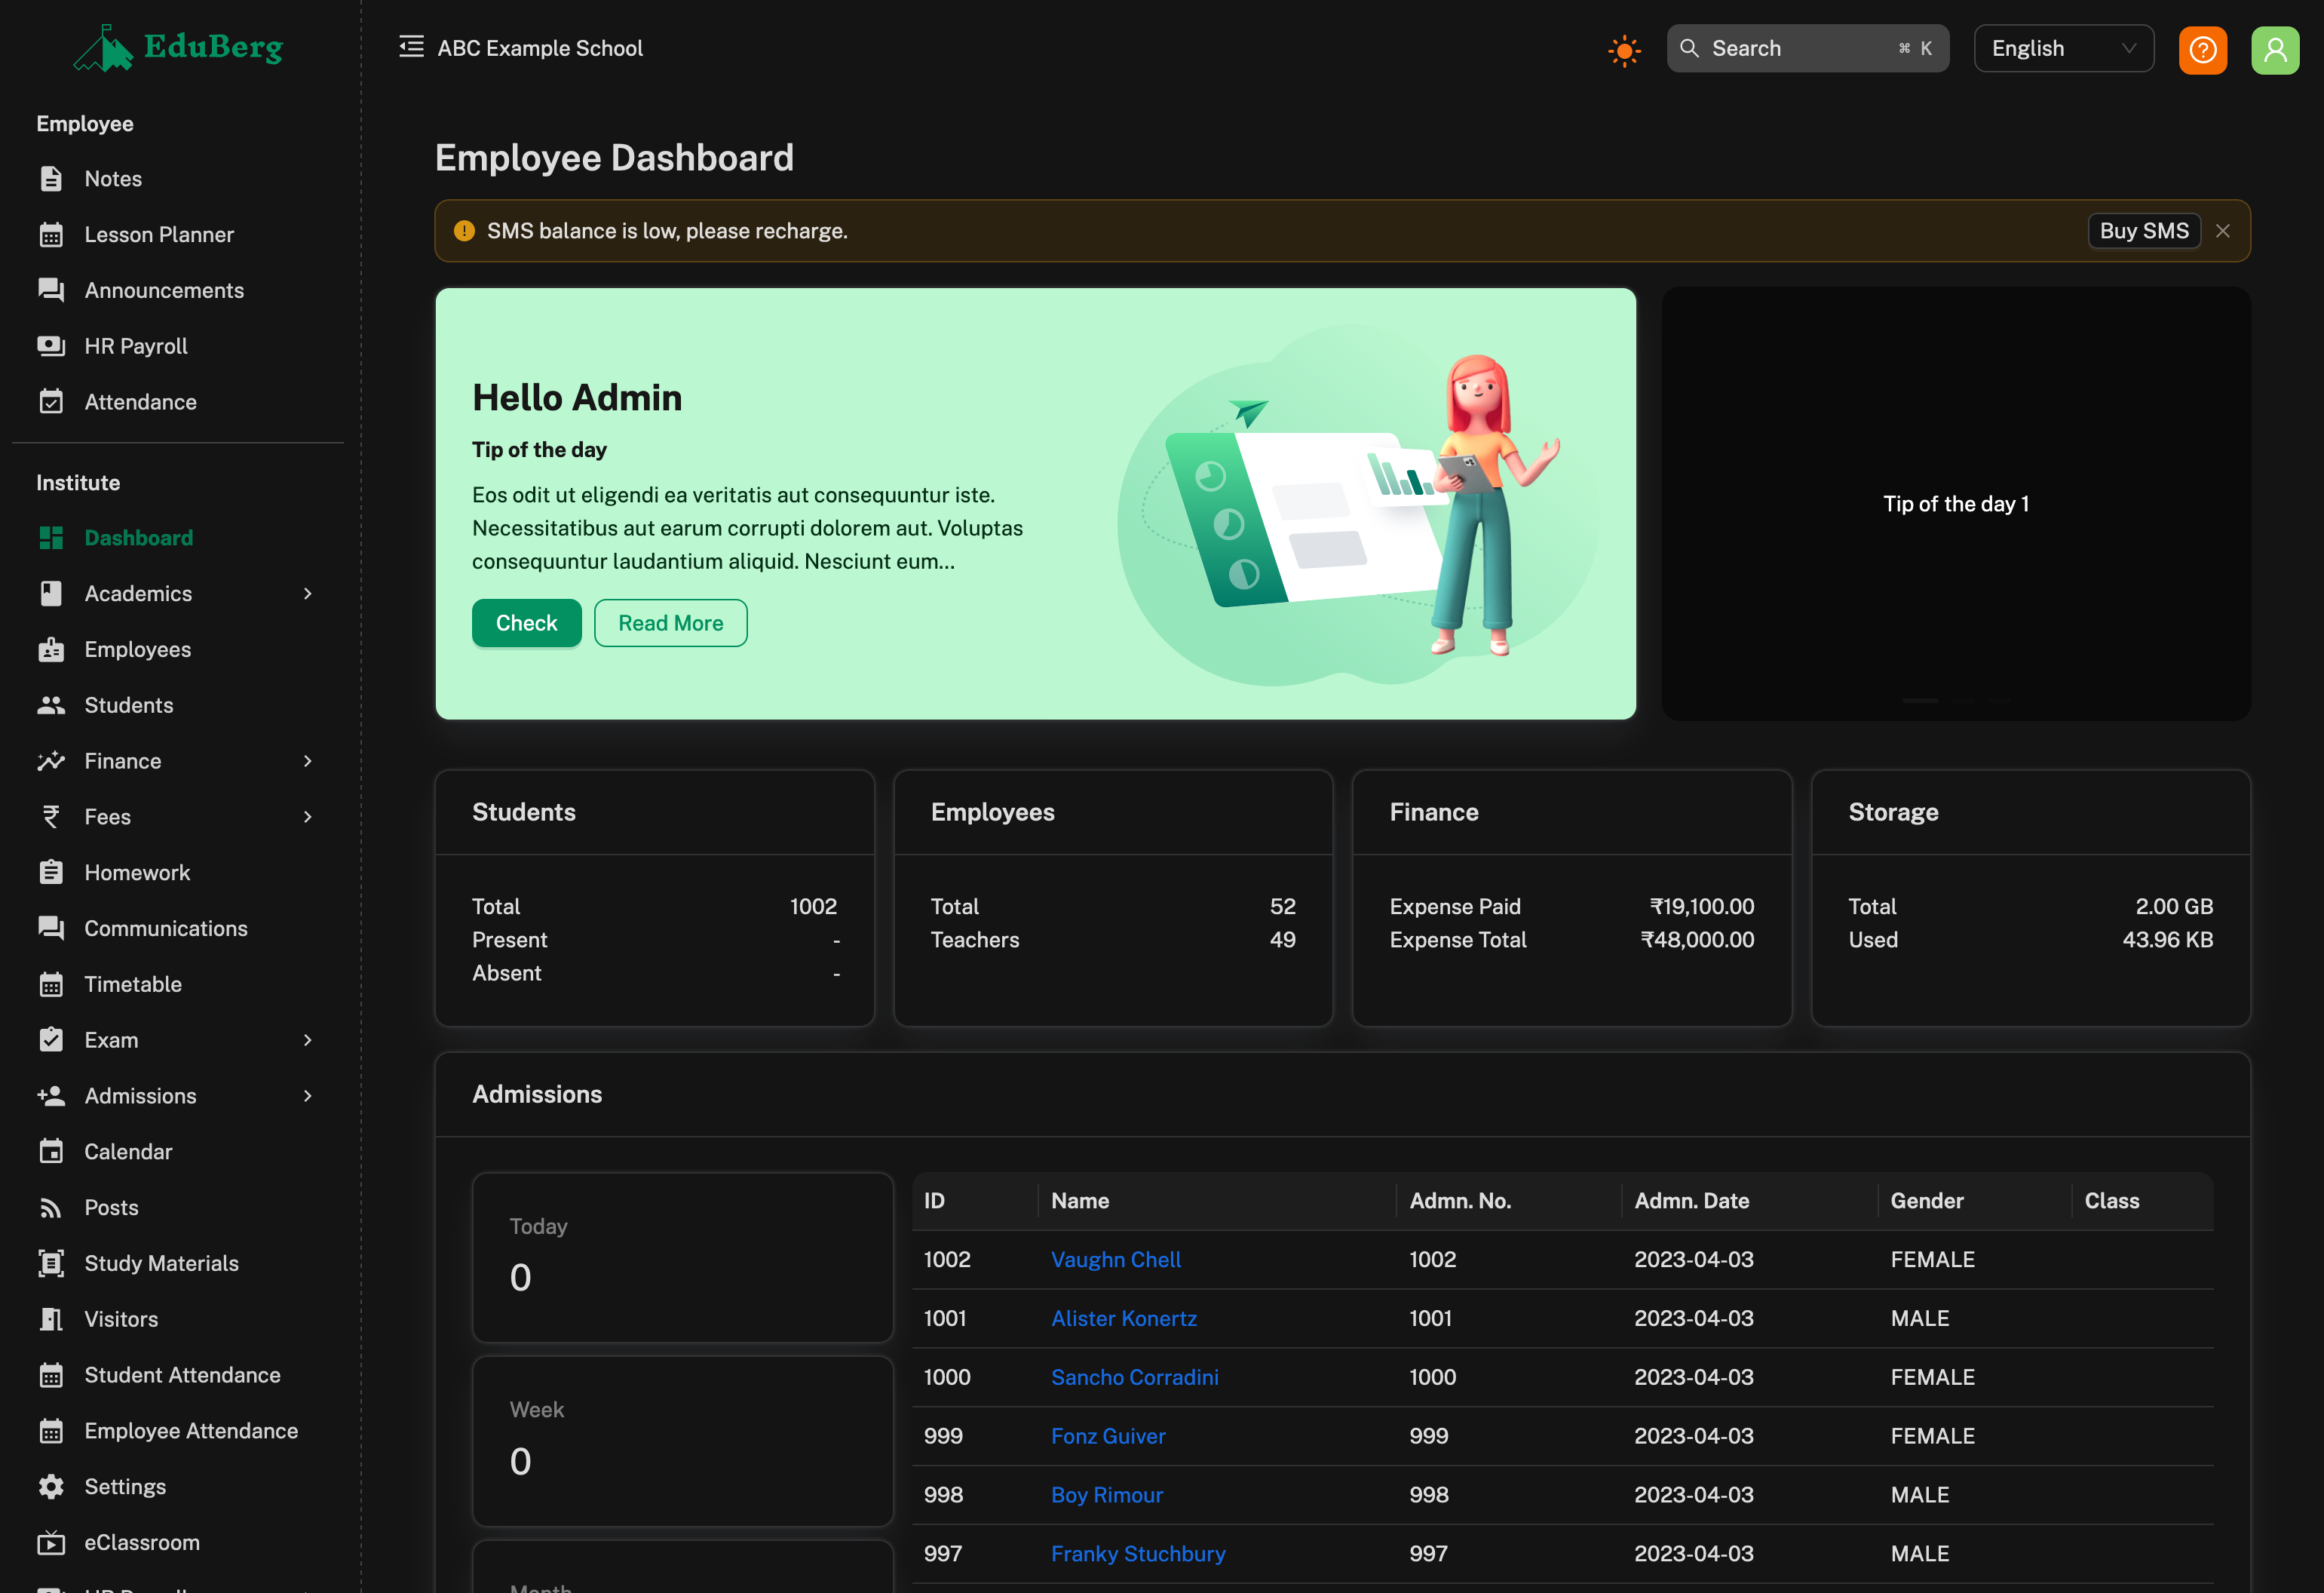Image resolution: width=2324 pixels, height=1593 pixels.
Task: Click the 43.96 KB storage used value
Action: pyautogui.click(x=2167, y=940)
